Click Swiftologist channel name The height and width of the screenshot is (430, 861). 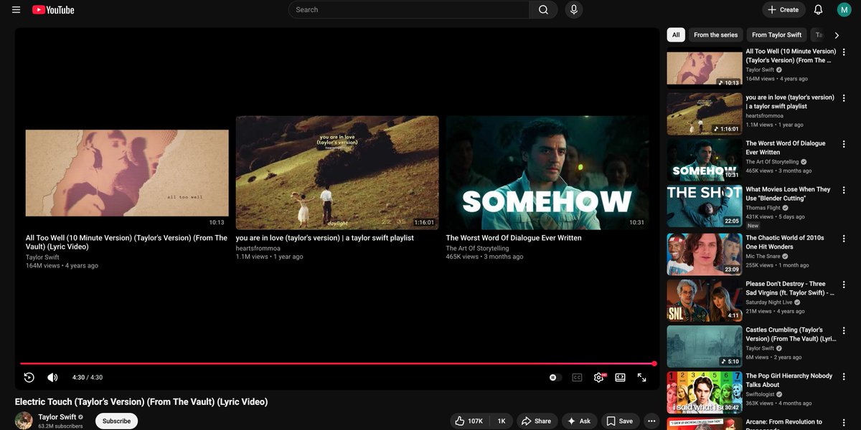(761, 394)
